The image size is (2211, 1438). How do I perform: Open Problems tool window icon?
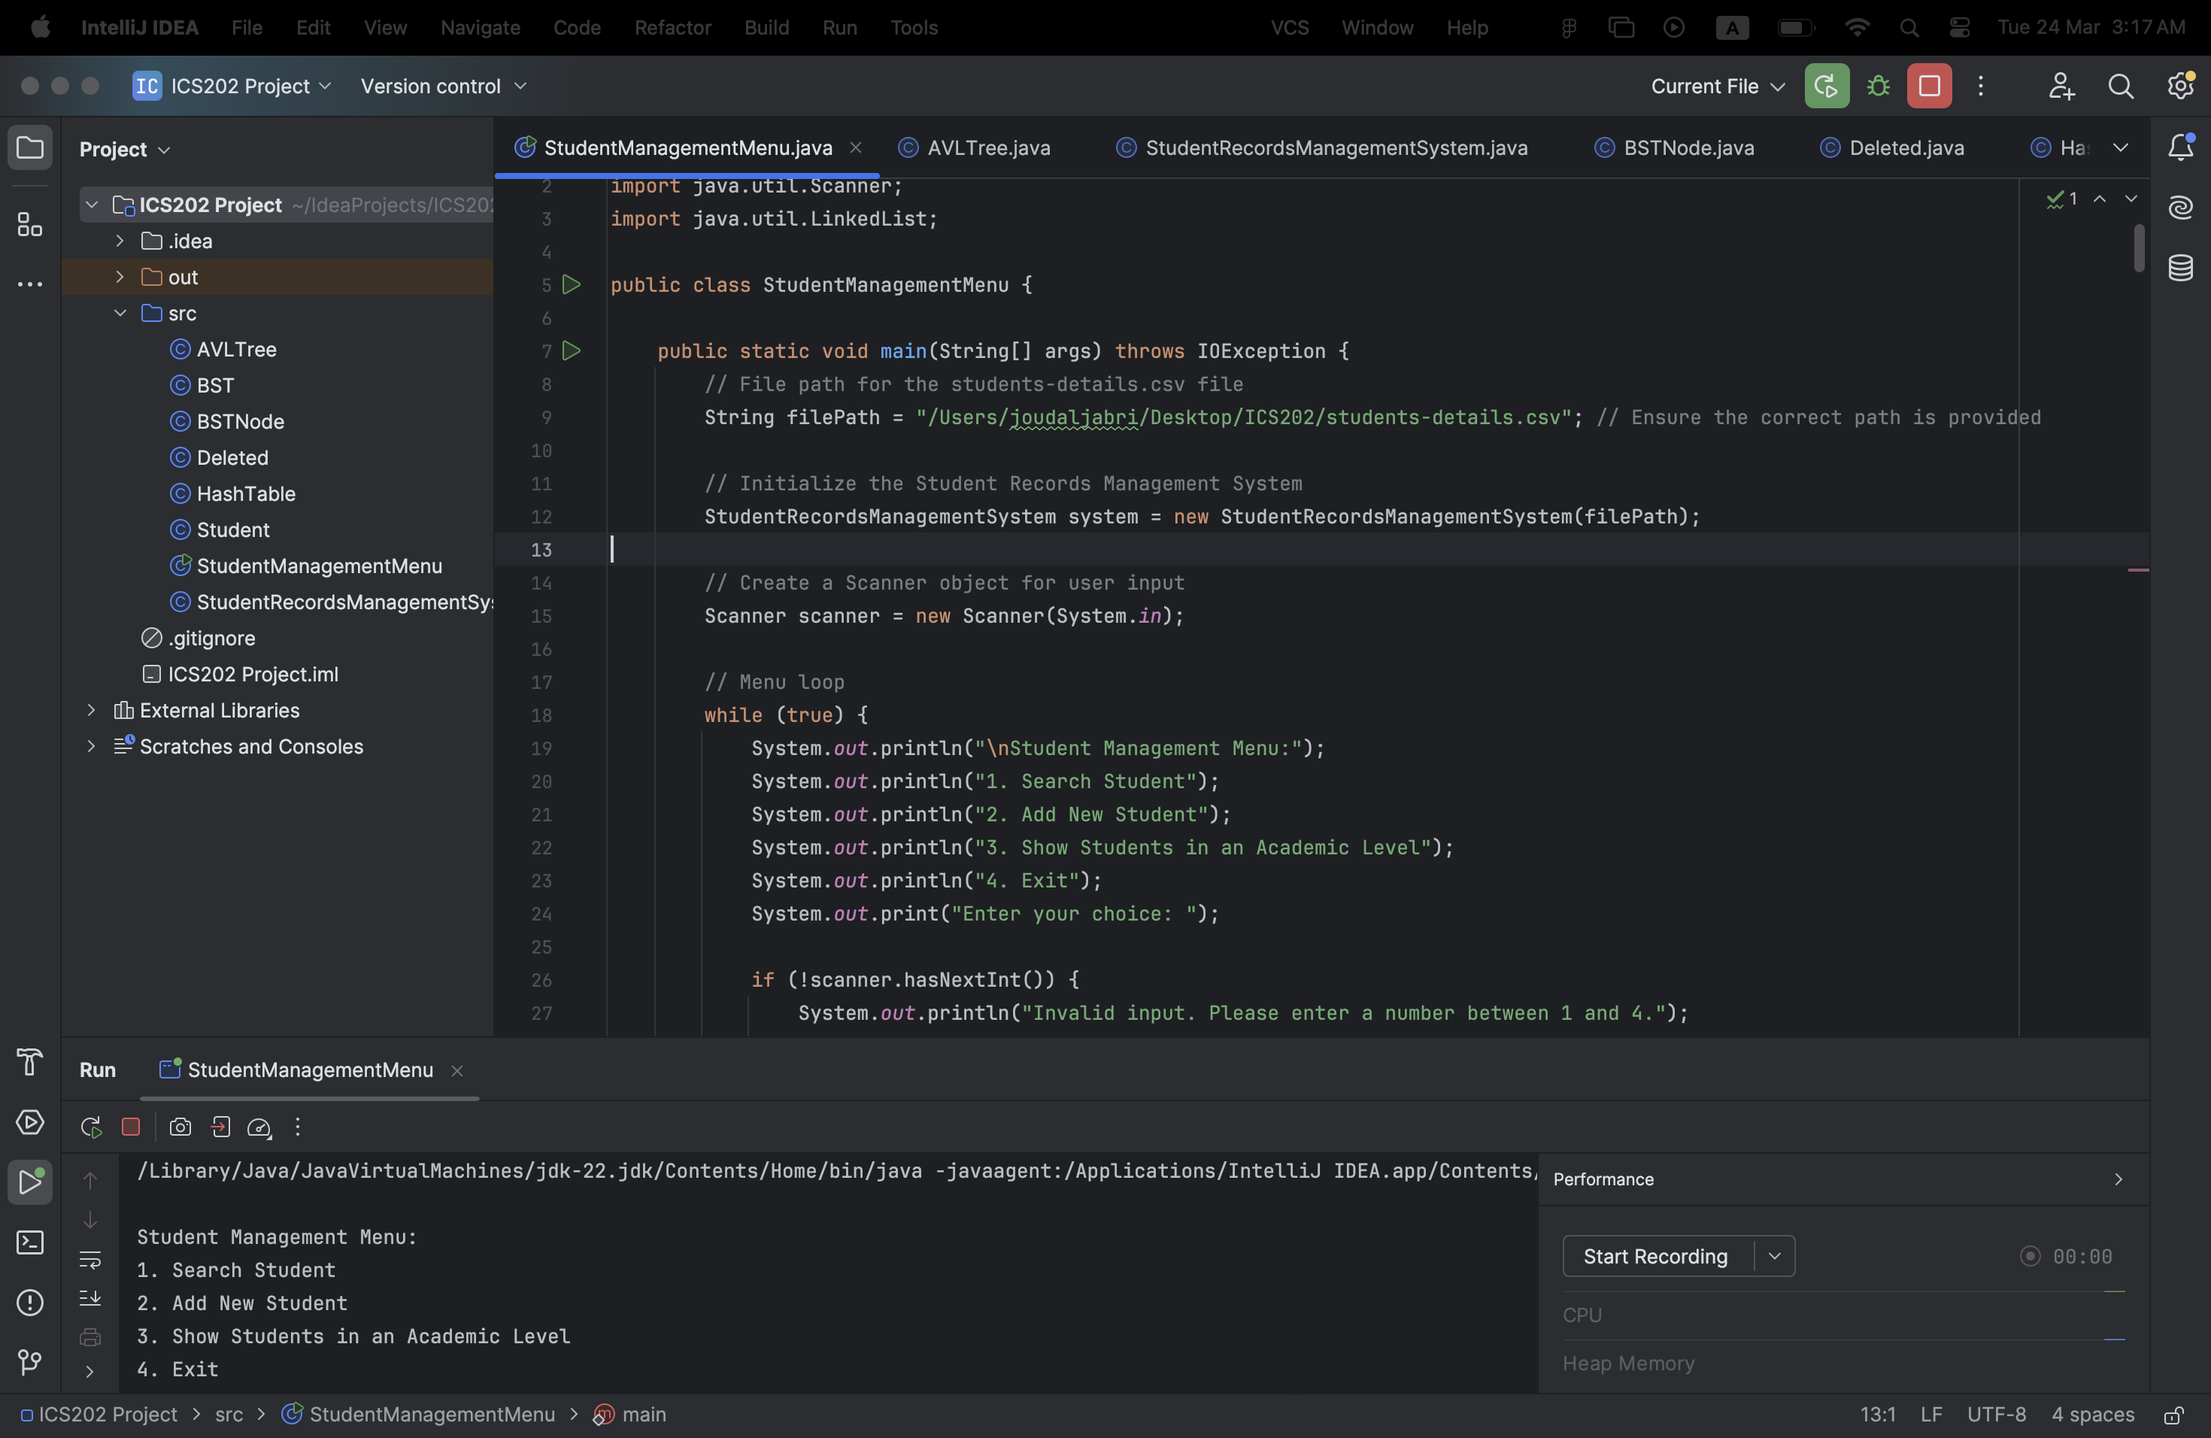point(30,1303)
